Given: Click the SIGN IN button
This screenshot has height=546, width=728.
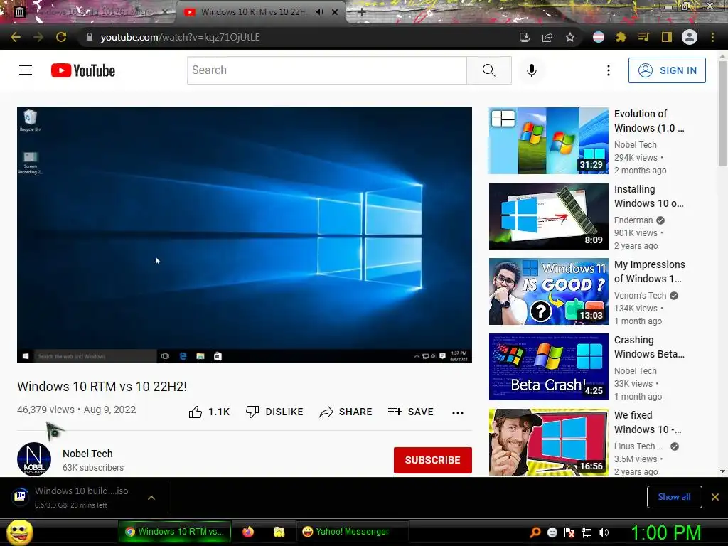Looking at the screenshot, I should pyautogui.click(x=667, y=70).
